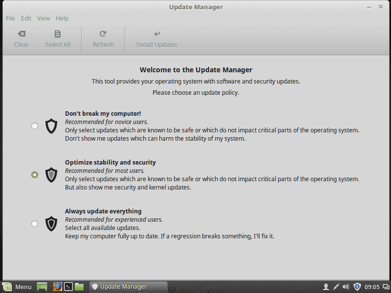This screenshot has width=391, height=293.
Task: Click the network connection tray icon
Action: 336,287
